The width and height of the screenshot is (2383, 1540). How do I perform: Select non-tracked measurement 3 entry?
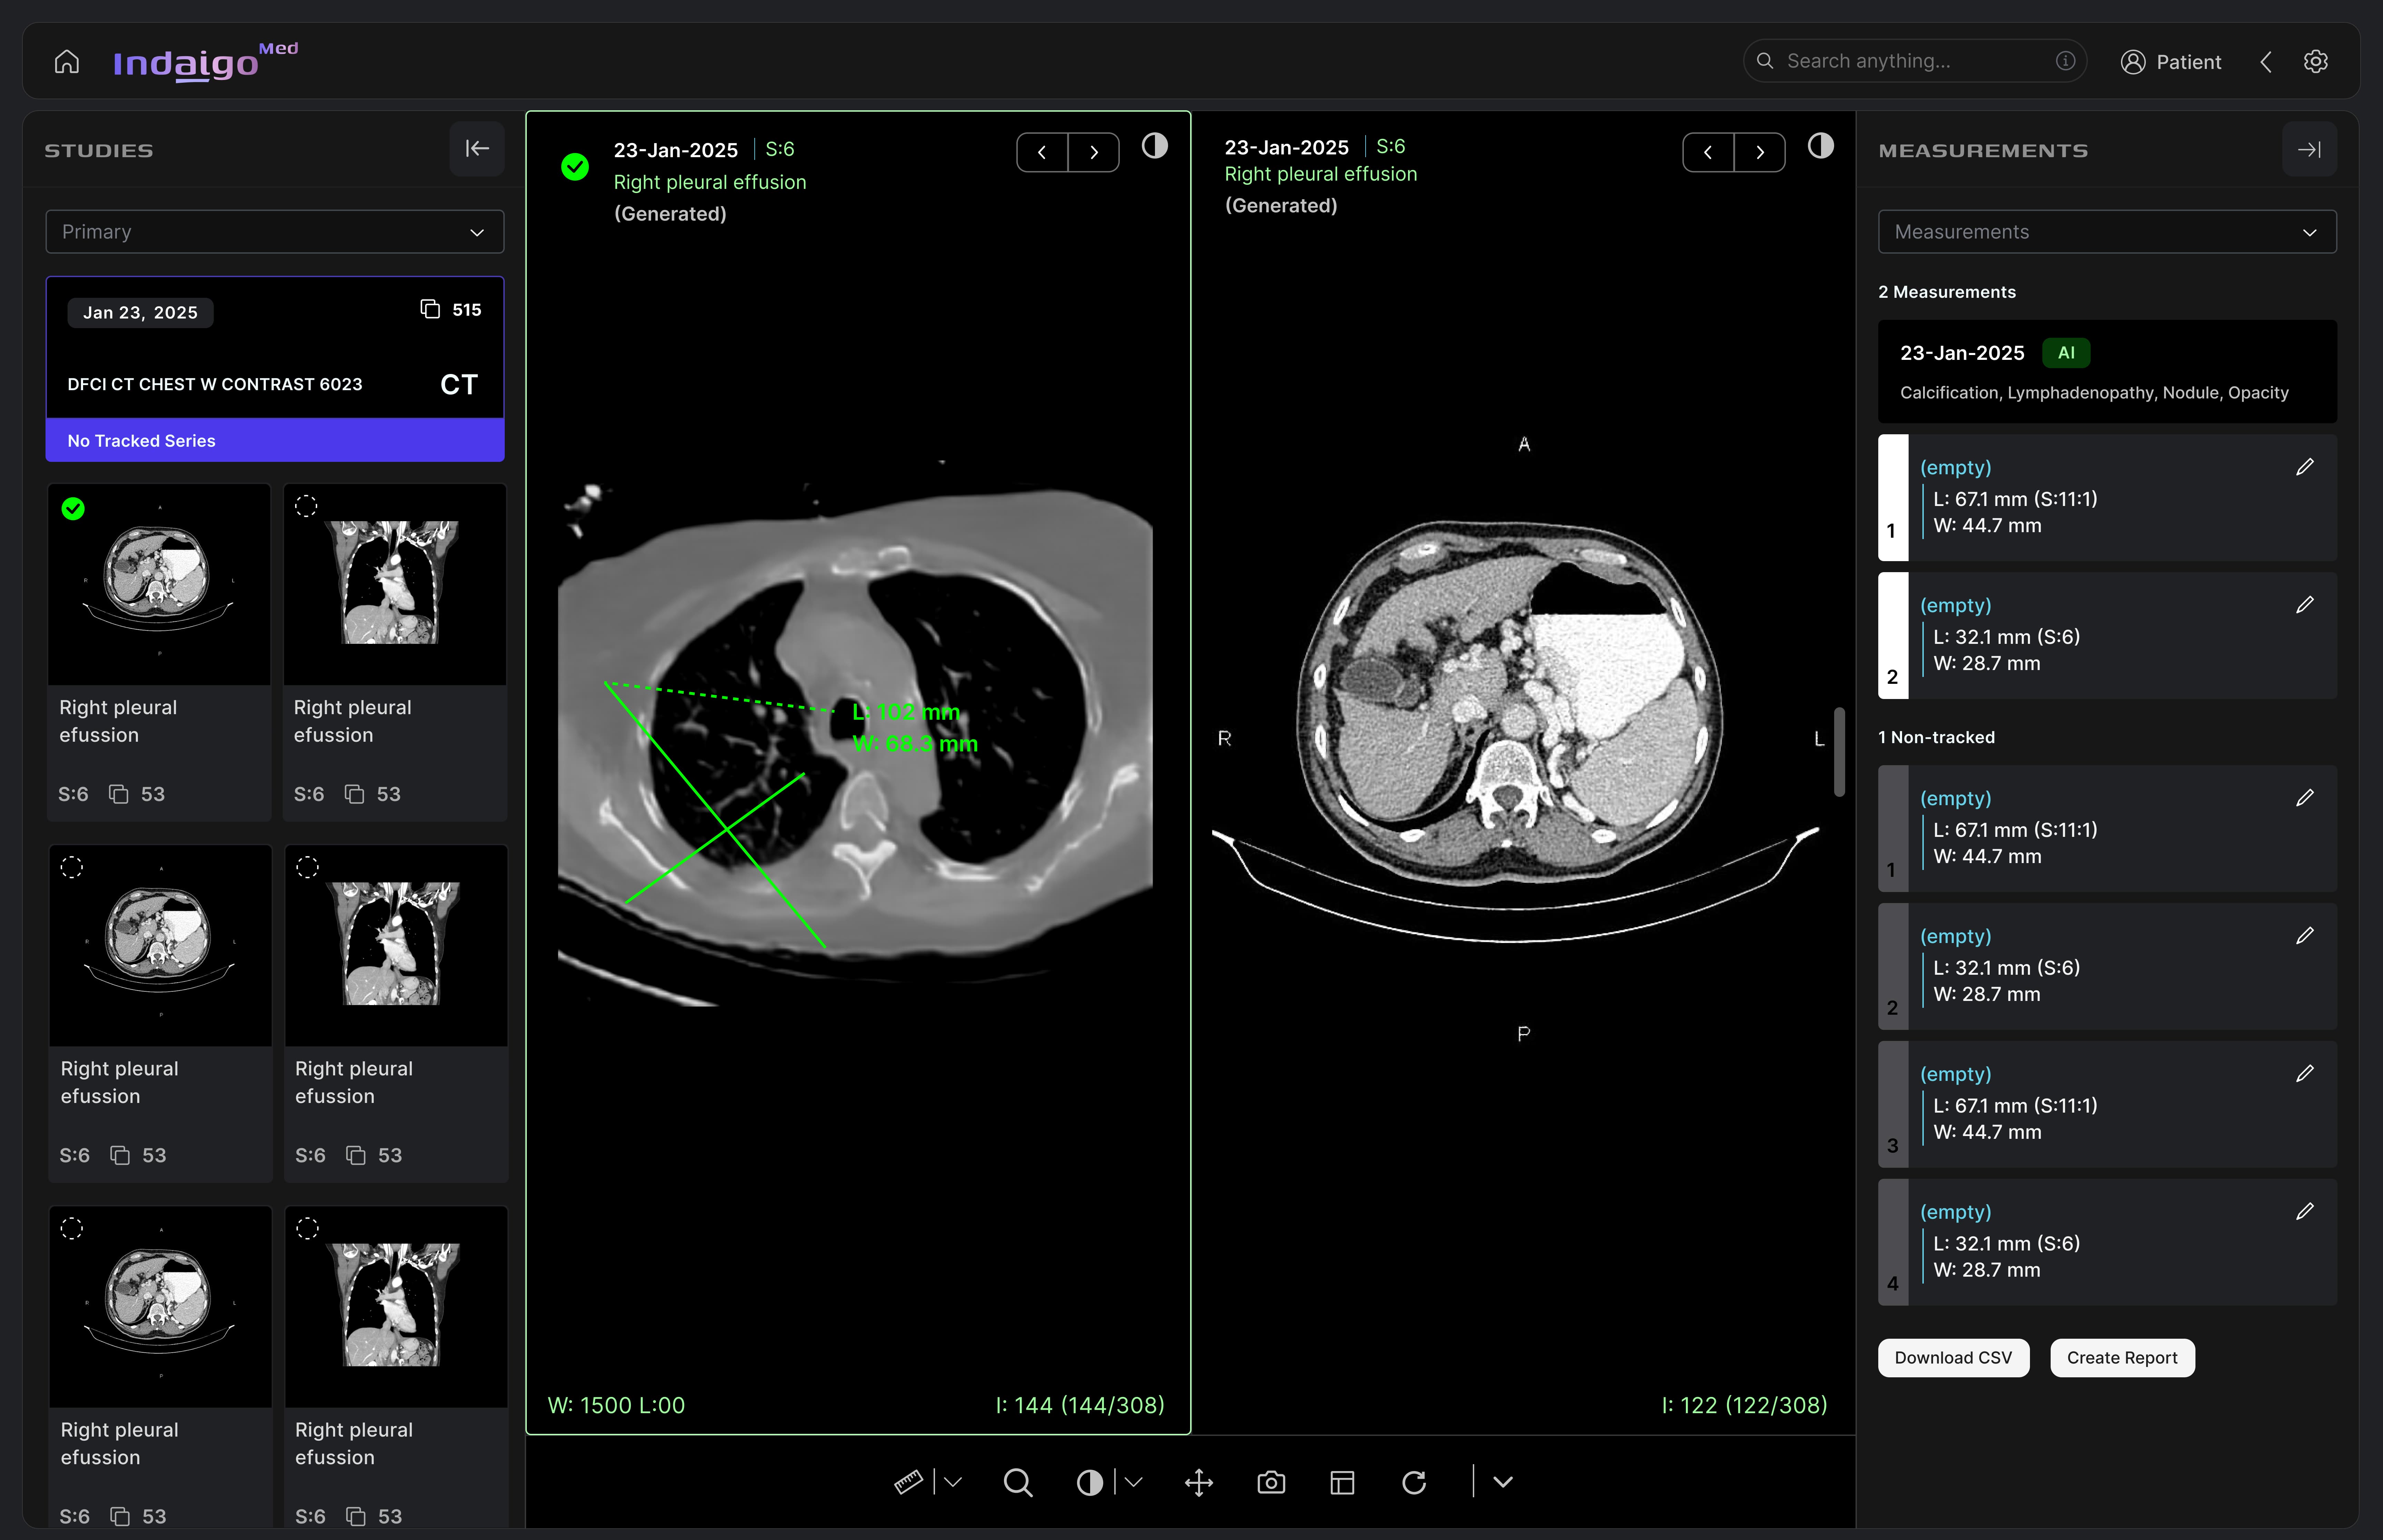[2107, 1104]
